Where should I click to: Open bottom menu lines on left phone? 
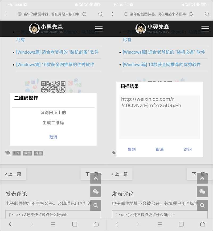click(x=53, y=224)
